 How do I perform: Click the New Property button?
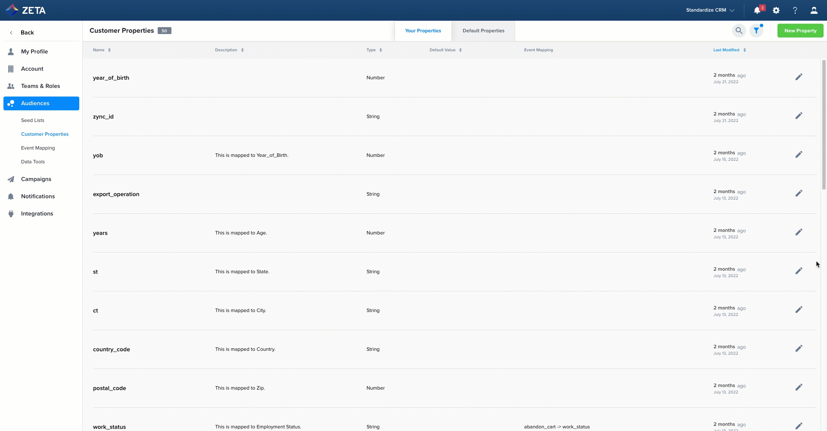(800, 31)
